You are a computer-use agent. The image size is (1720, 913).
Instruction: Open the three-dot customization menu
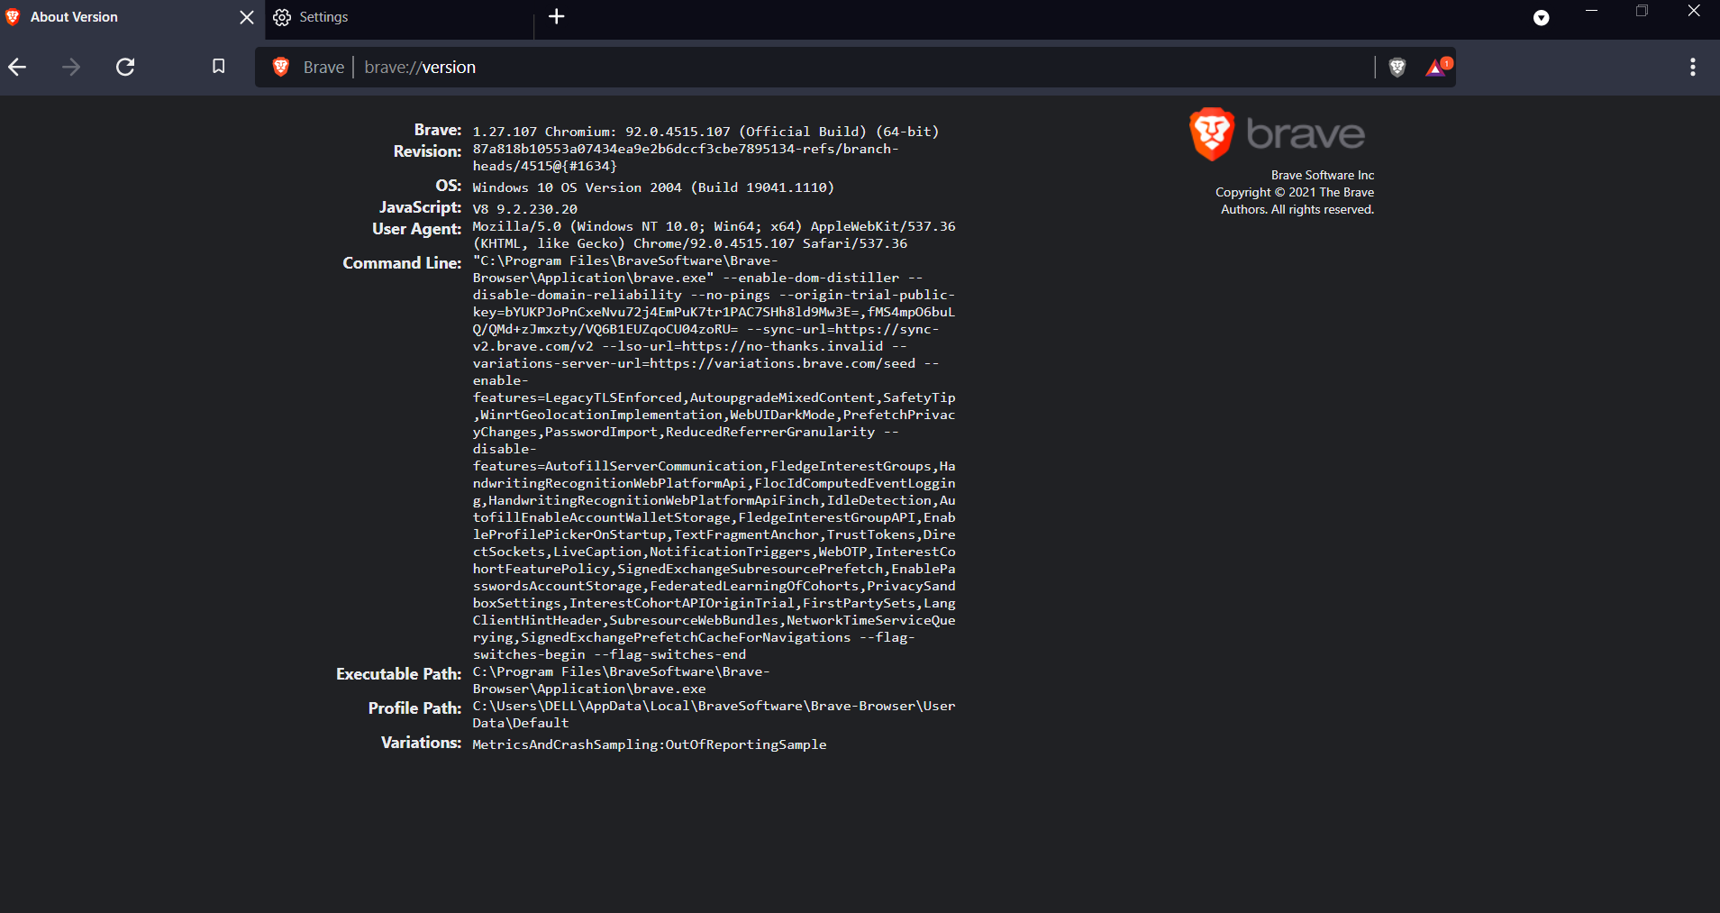1693,67
